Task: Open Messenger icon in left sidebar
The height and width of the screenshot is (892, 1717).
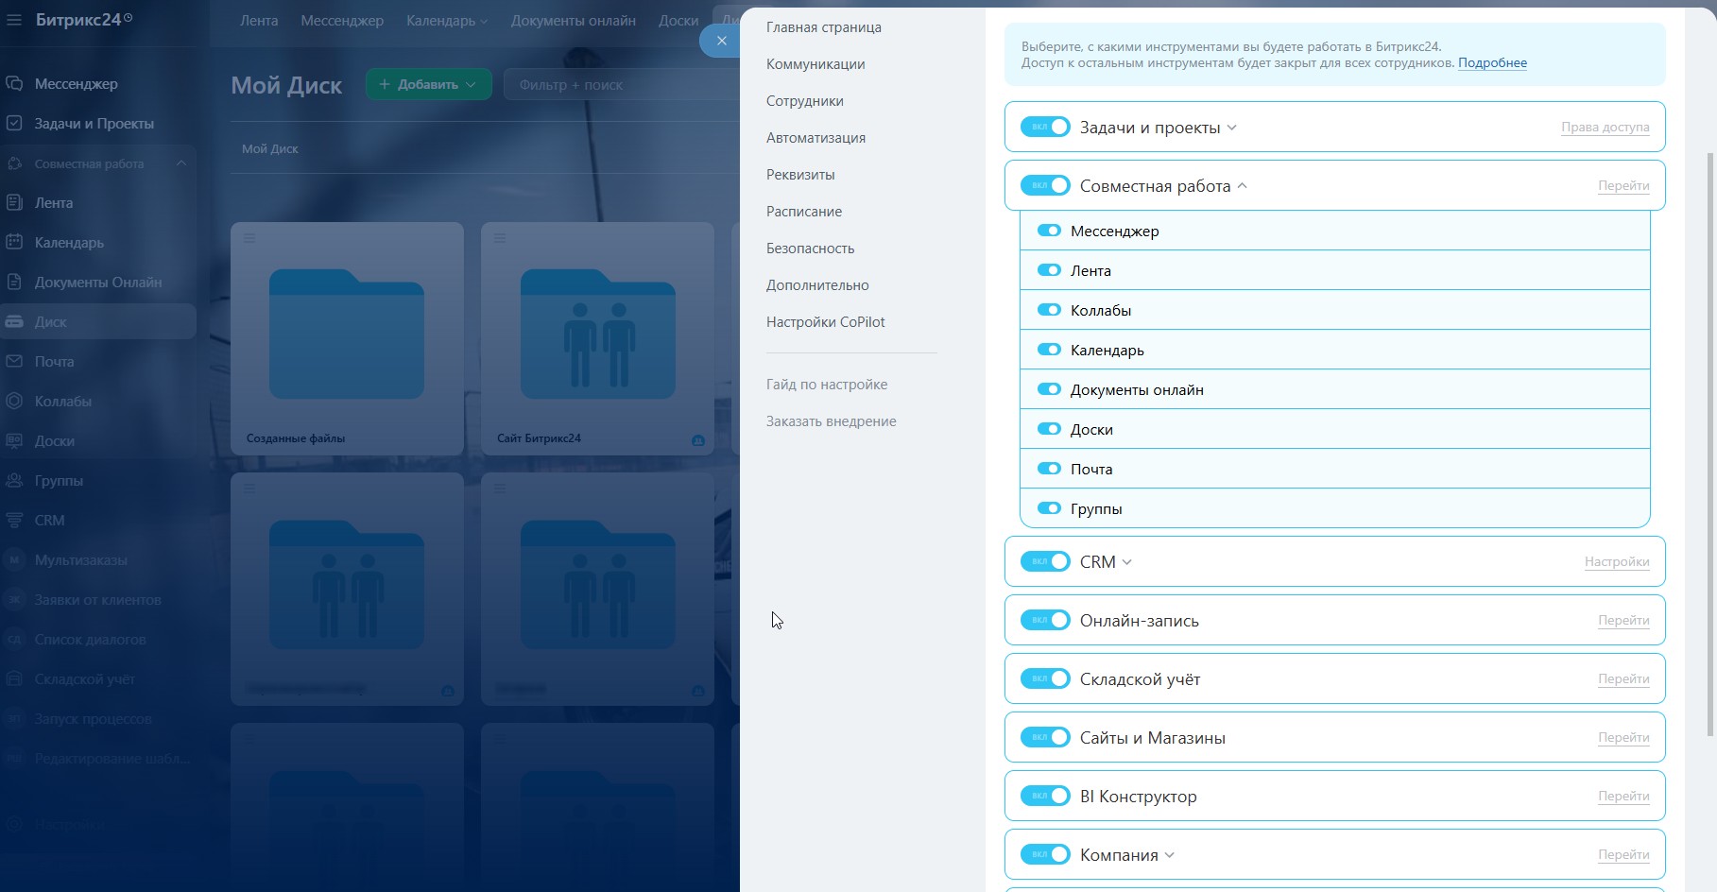Action: [14, 83]
